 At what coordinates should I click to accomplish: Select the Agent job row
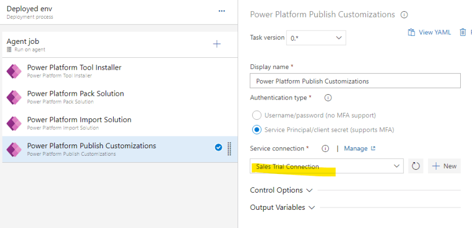pyautogui.click(x=120, y=44)
